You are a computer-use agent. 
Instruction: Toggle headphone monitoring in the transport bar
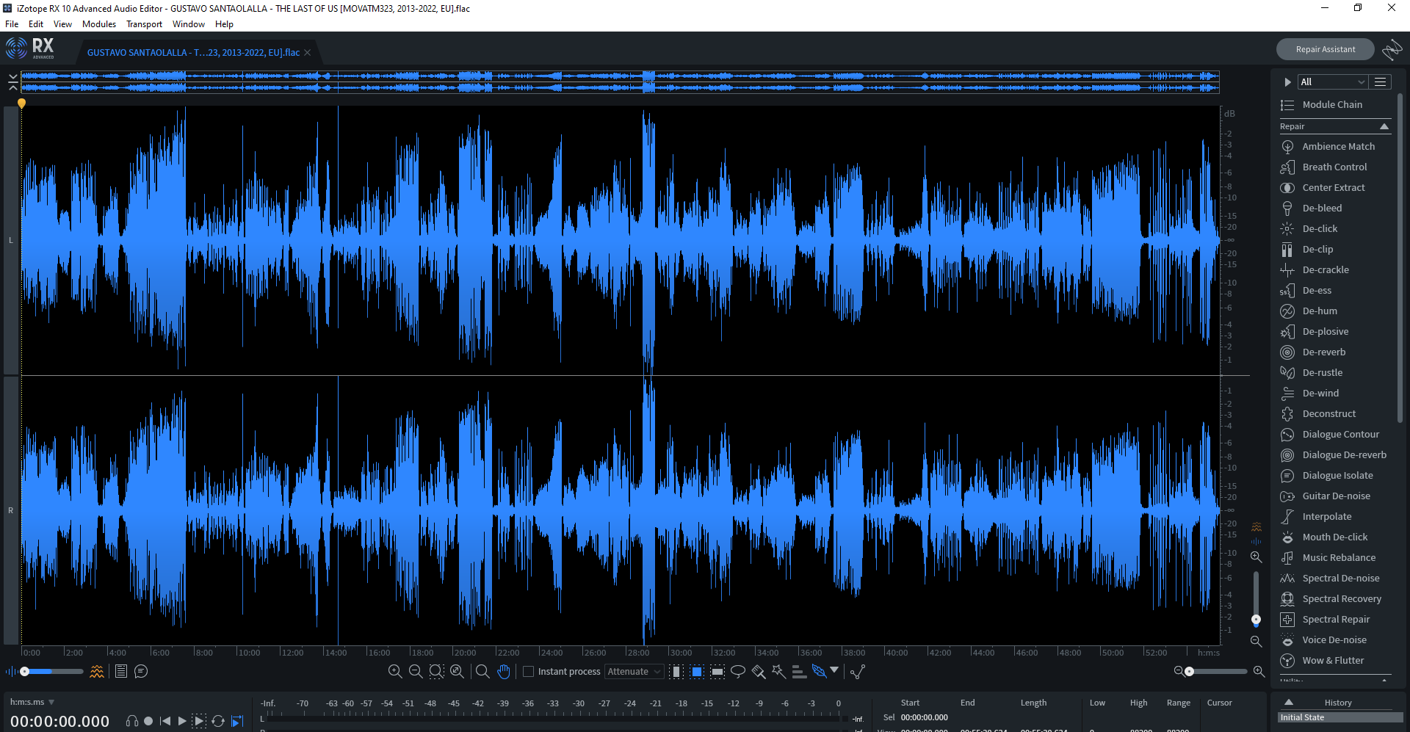click(x=133, y=721)
